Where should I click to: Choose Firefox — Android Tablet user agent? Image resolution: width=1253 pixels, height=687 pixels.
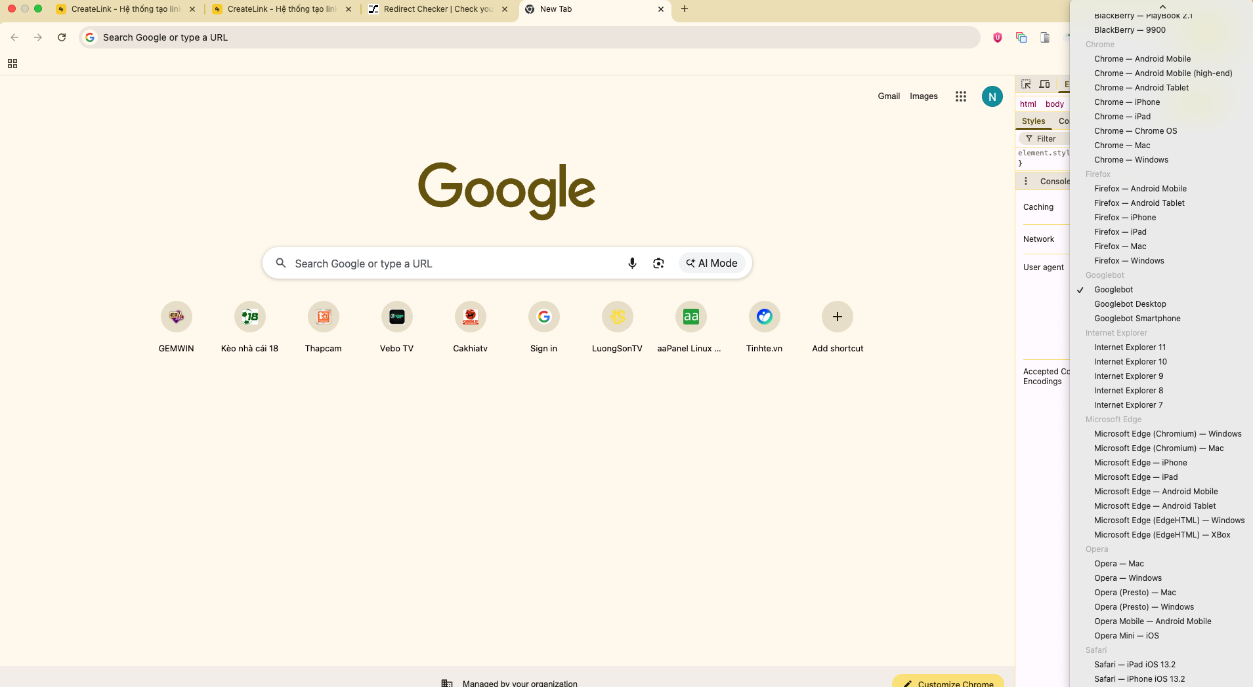coord(1139,203)
